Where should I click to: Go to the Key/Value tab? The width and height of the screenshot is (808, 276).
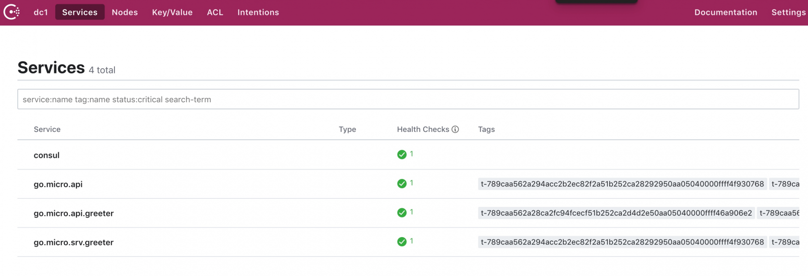point(172,12)
